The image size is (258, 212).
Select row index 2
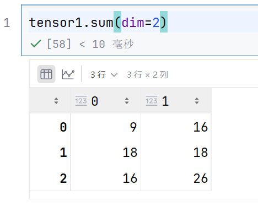63,178
